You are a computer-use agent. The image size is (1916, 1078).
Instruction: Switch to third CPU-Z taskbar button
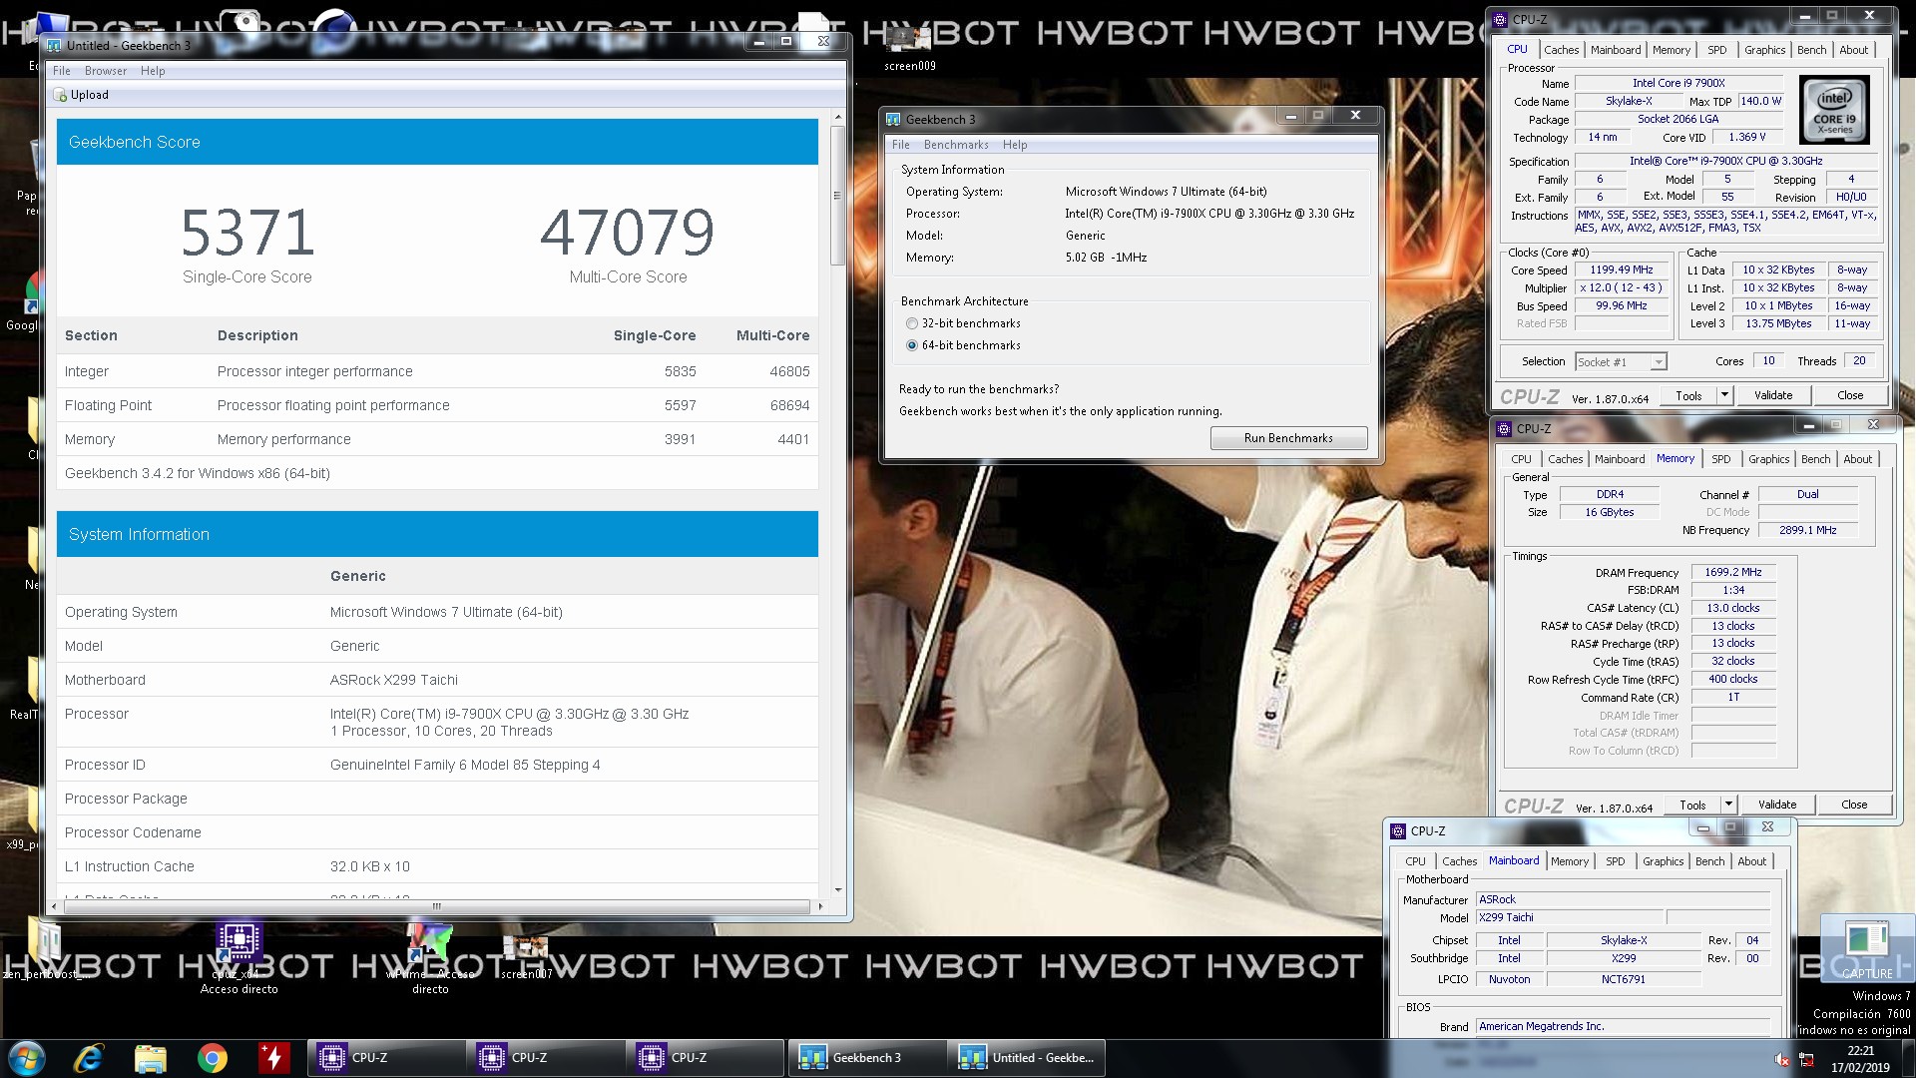tap(707, 1058)
